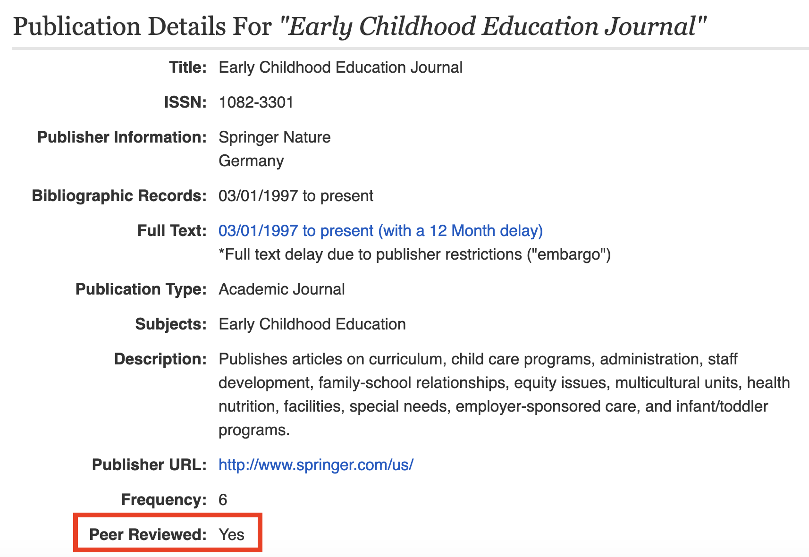The width and height of the screenshot is (809, 557).
Task: Click the Subjects label
Action: 171,324
